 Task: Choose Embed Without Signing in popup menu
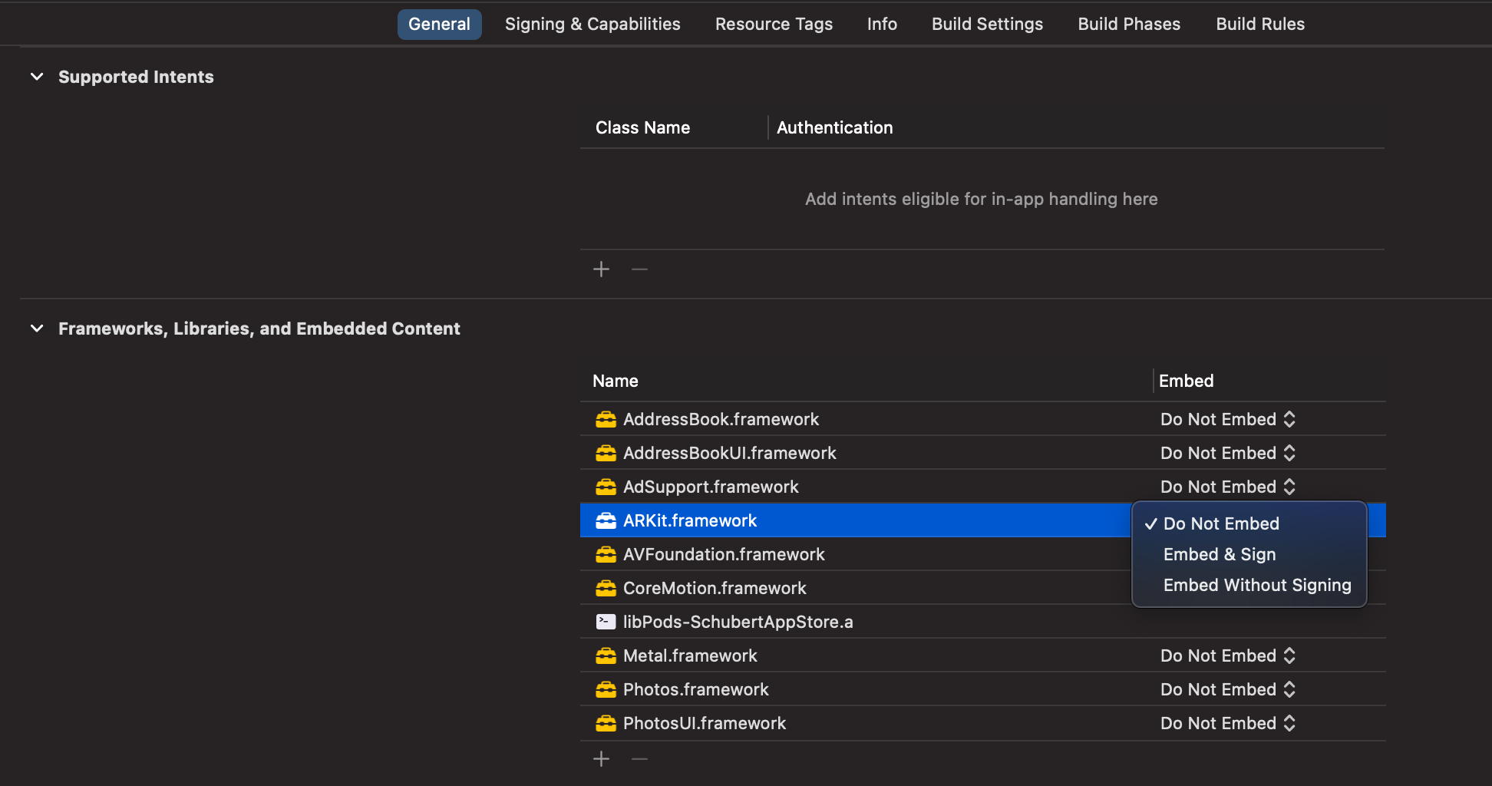[x=1249, y=585]
